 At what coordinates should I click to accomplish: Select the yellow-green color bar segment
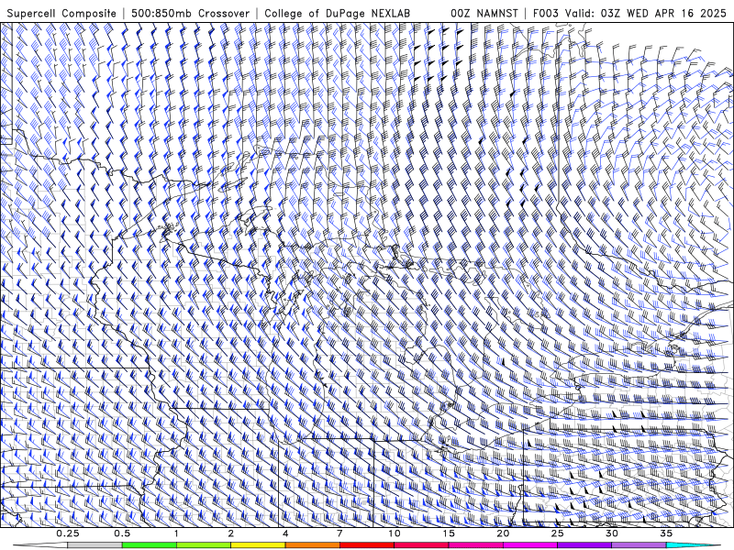point(204,545)
